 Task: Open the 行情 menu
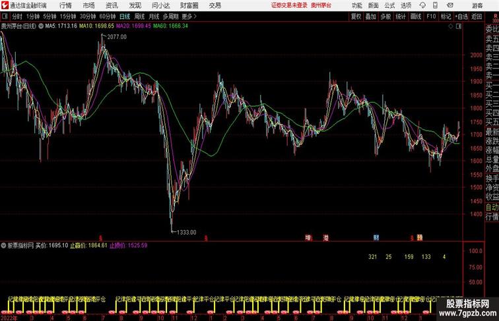click(65, 5)
